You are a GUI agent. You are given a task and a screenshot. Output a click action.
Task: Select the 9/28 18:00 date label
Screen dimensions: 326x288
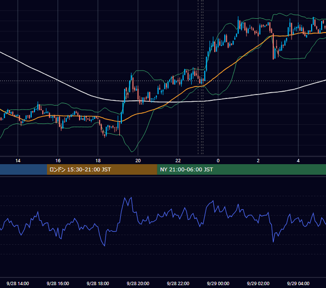click(98, 283)
